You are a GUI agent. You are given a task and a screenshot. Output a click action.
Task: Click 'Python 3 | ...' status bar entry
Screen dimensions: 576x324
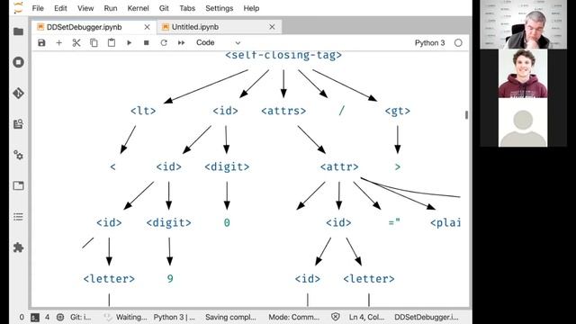[174, 317]
